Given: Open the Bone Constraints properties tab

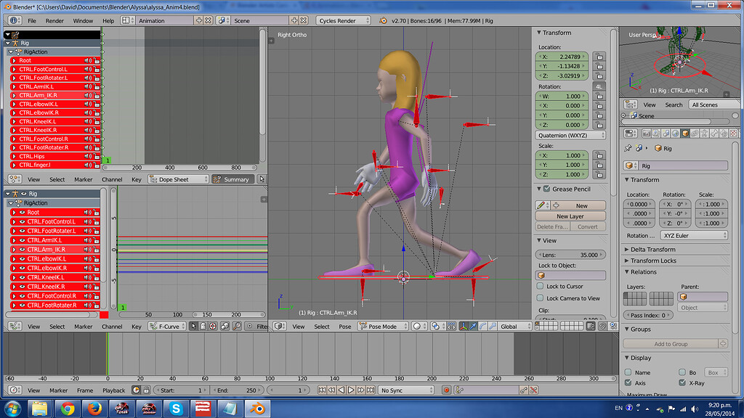Looking at the screenshot, I should pos(724,134).
